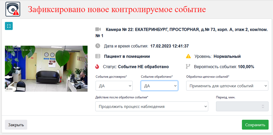Click the camera alert logo icon

[x=13, y=9]
